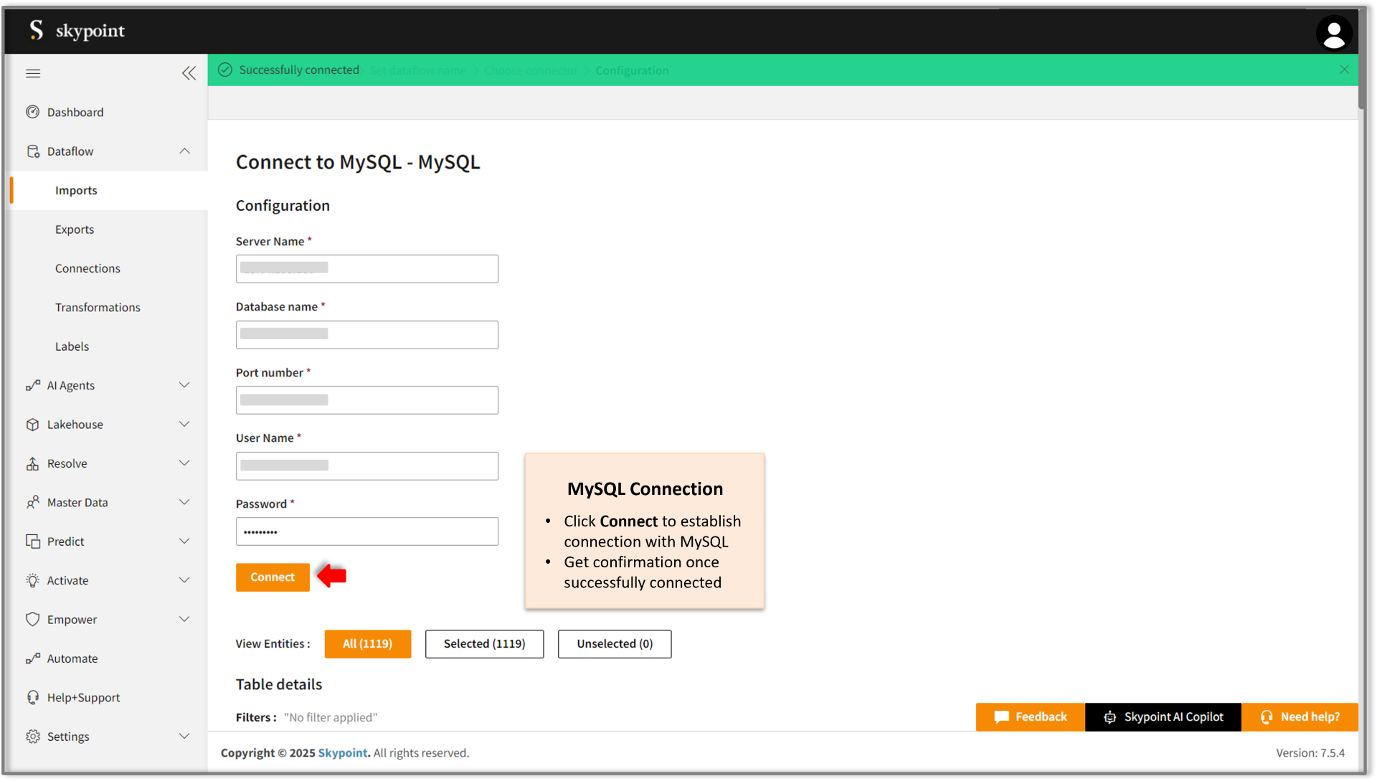Collapse the Dataflow menu section
The image size is (1377, 781).
click(x=184, y=151)
